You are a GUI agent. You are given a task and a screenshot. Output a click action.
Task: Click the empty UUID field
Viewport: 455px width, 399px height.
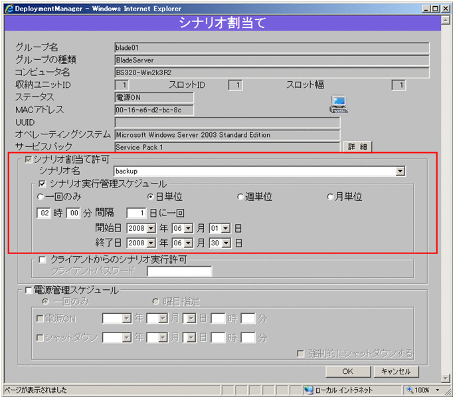pos(227,122)
